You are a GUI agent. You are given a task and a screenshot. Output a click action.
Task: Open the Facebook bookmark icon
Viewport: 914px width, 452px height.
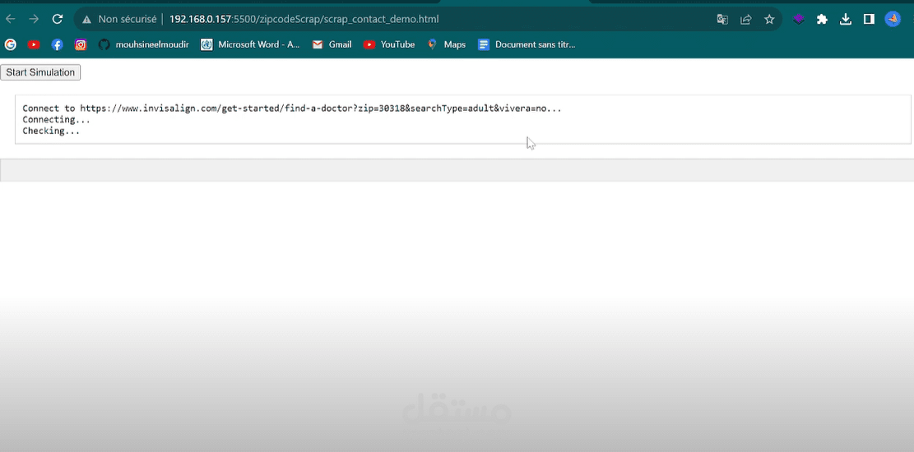(x=57, y=44)
